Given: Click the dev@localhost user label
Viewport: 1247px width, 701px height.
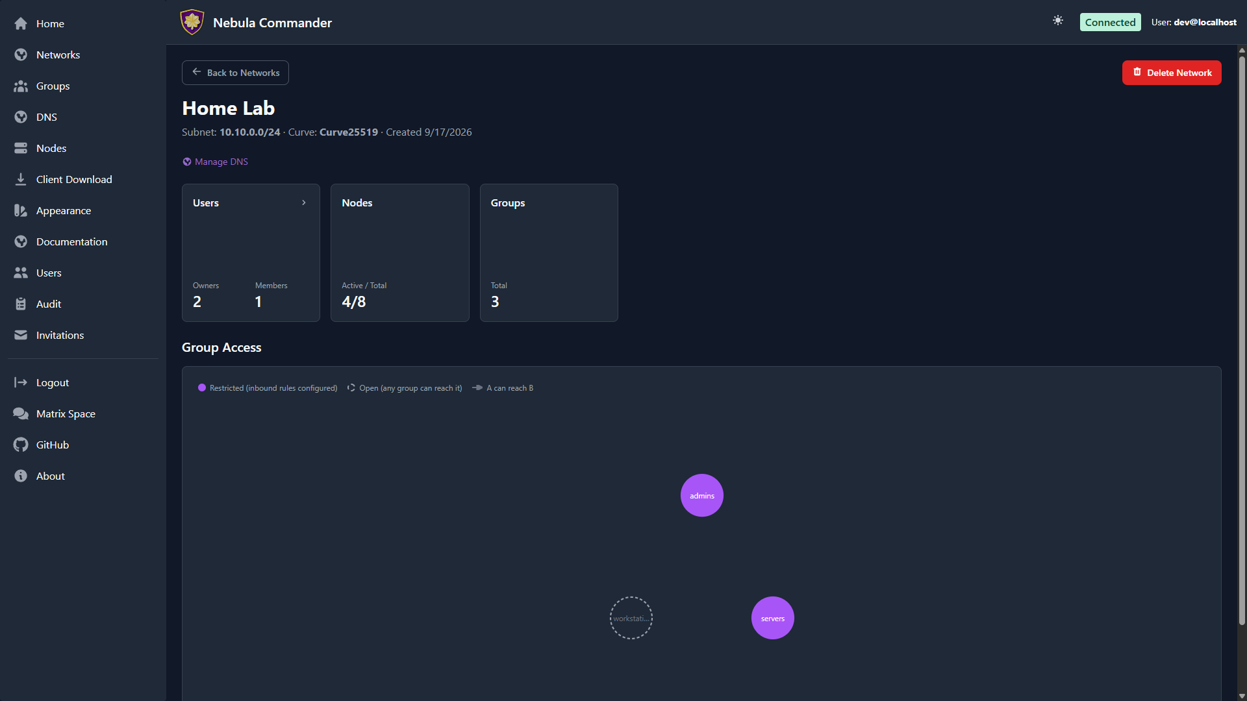Looking at the screenshot, I should (1205, 22).
